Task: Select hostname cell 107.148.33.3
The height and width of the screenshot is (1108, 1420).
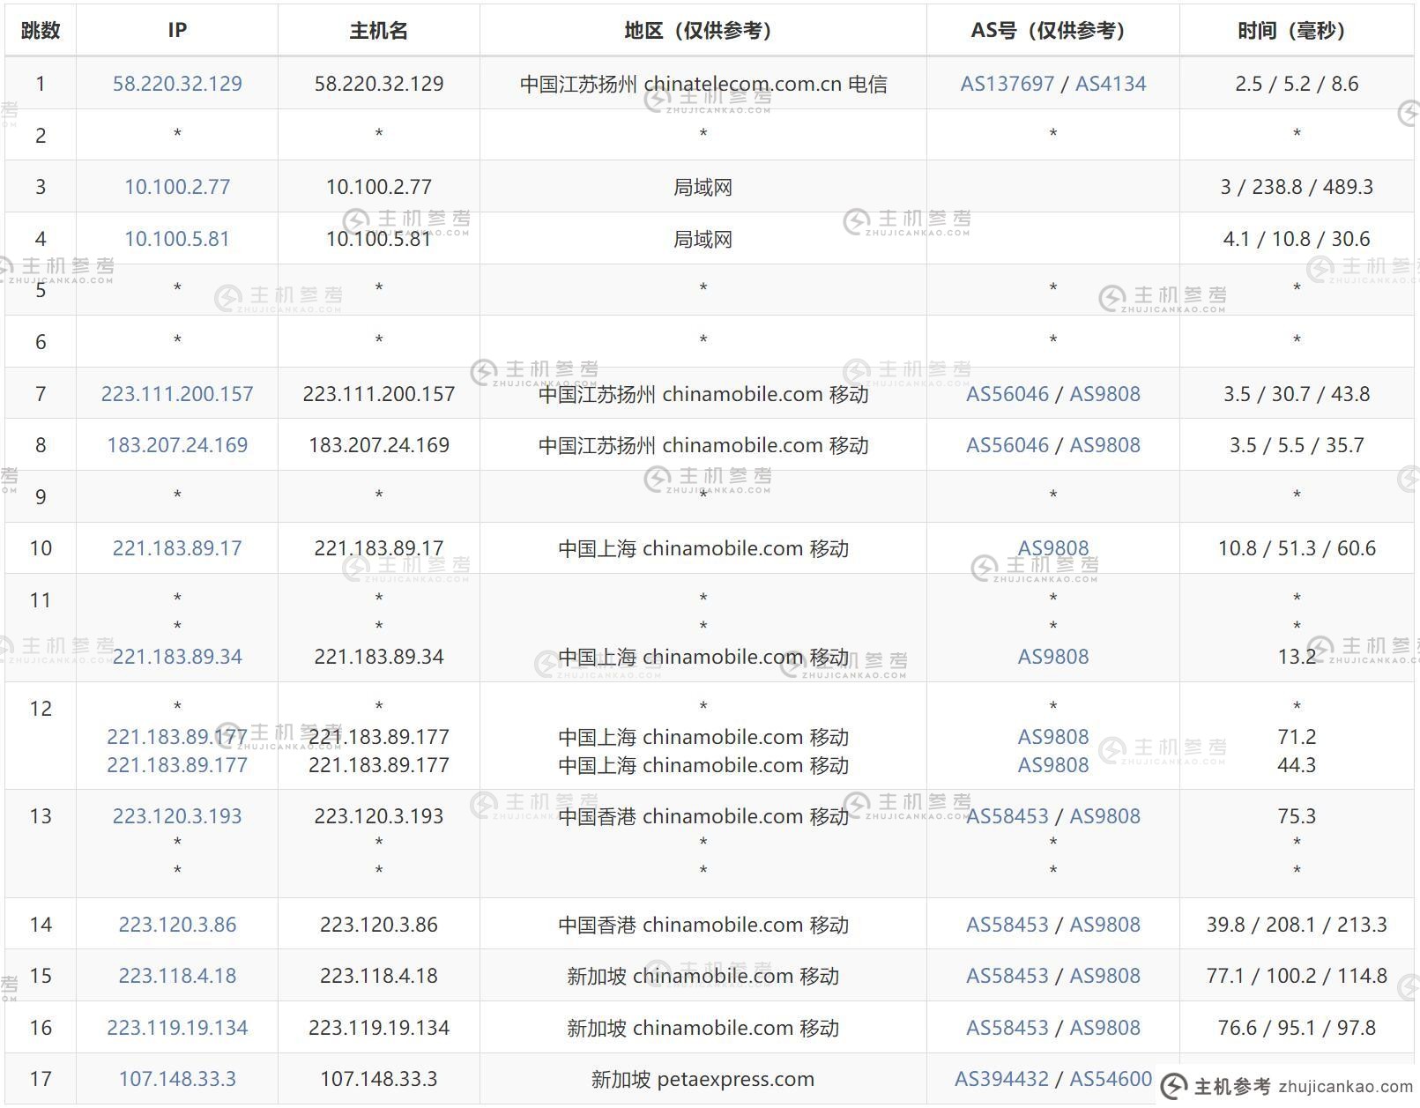Action: pos(379,1079)
